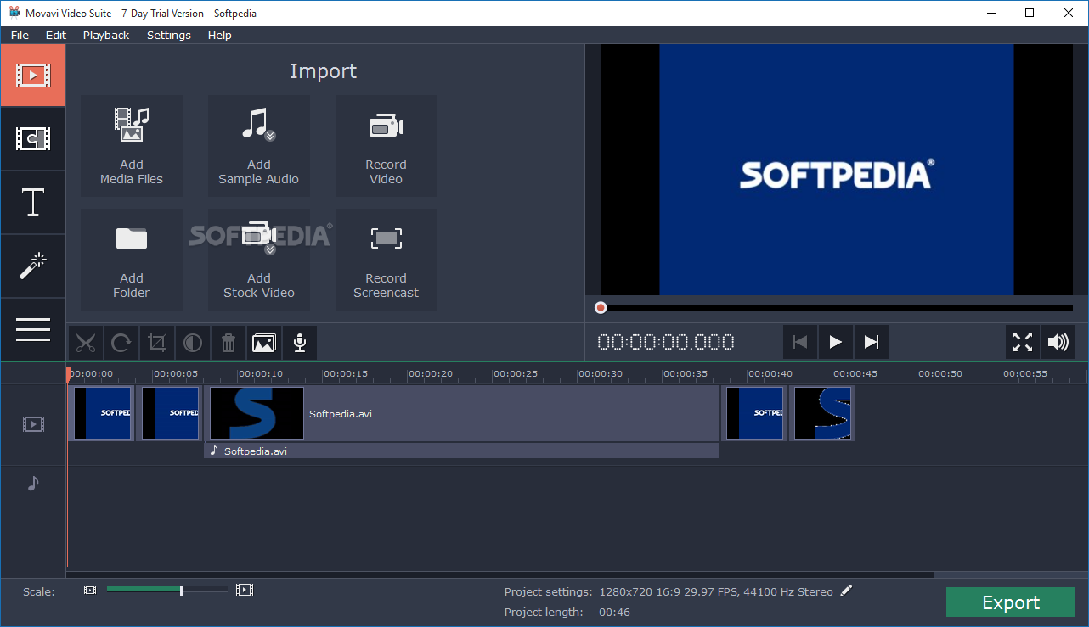Image resolution: width=1089 pixels, height=627 pixels.
Task: Select the last timeline clip with S logo
Action: tap(822, 413)
